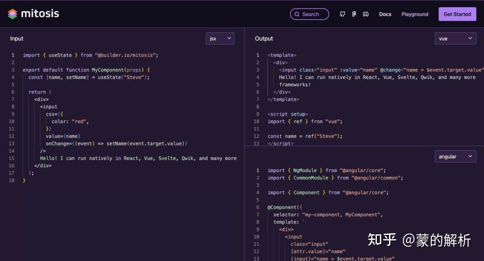Click the useState import line in Input
The height and width of the screenshot is (261, 484).
(90, 55)
